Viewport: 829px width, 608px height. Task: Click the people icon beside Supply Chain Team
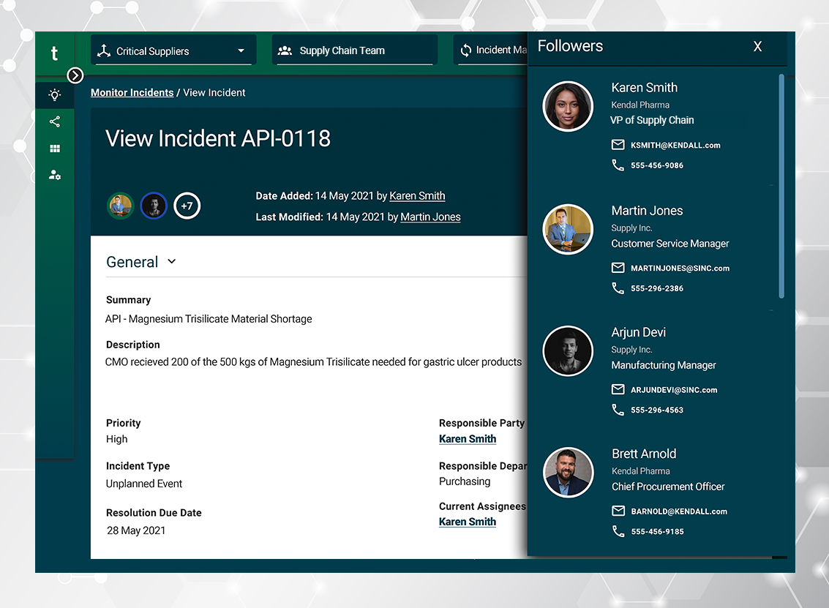(285, 50)
